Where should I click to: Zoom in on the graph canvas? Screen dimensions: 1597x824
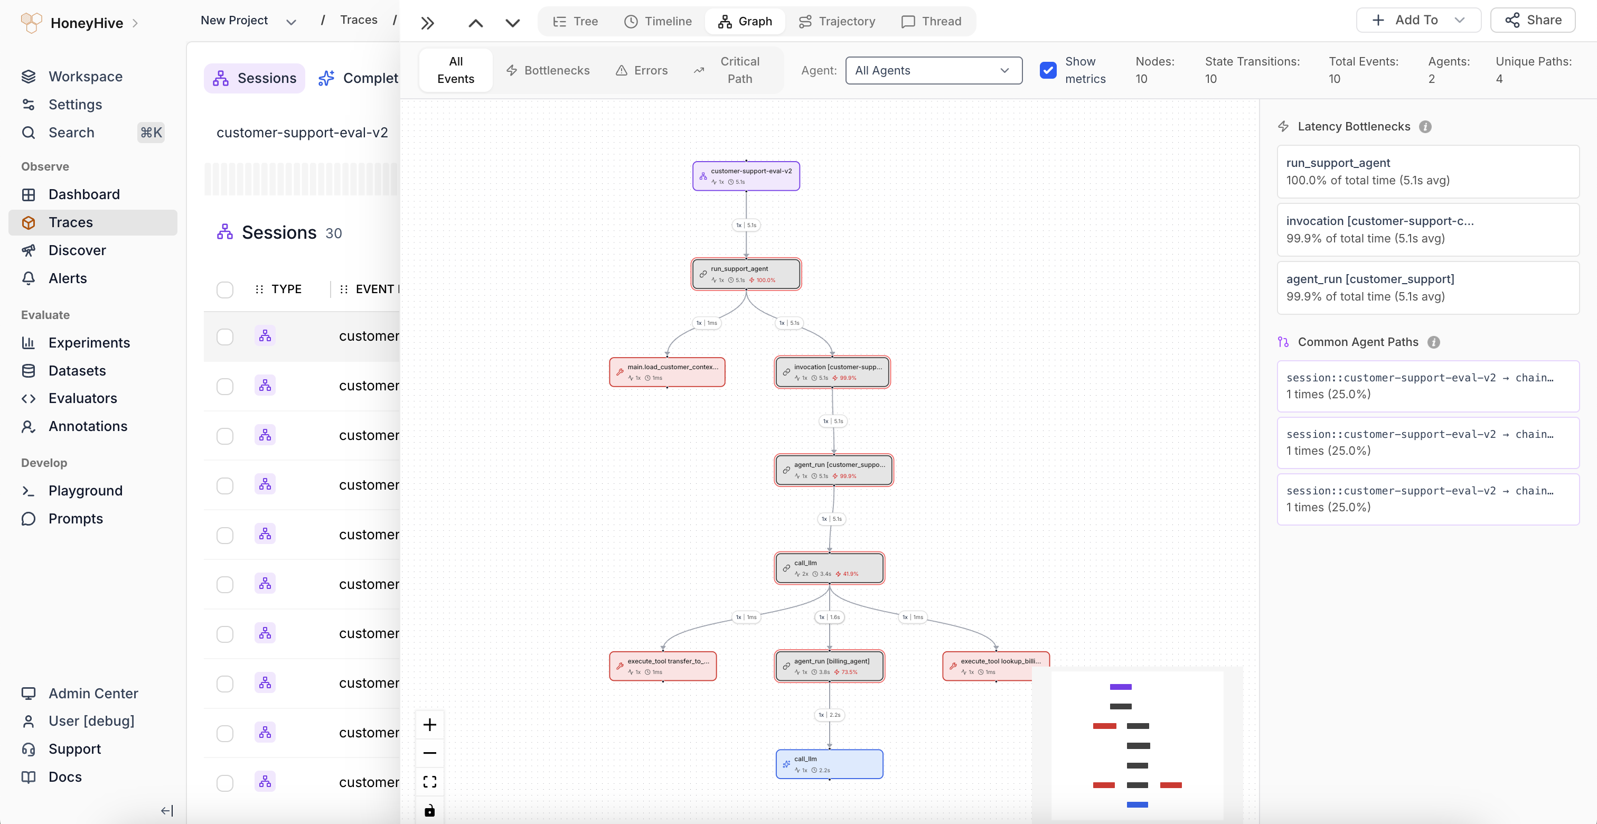[x=430, y=725]
